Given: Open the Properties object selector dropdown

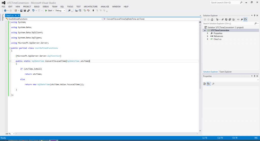Looking at the screenshot, I should click(258, 80).
